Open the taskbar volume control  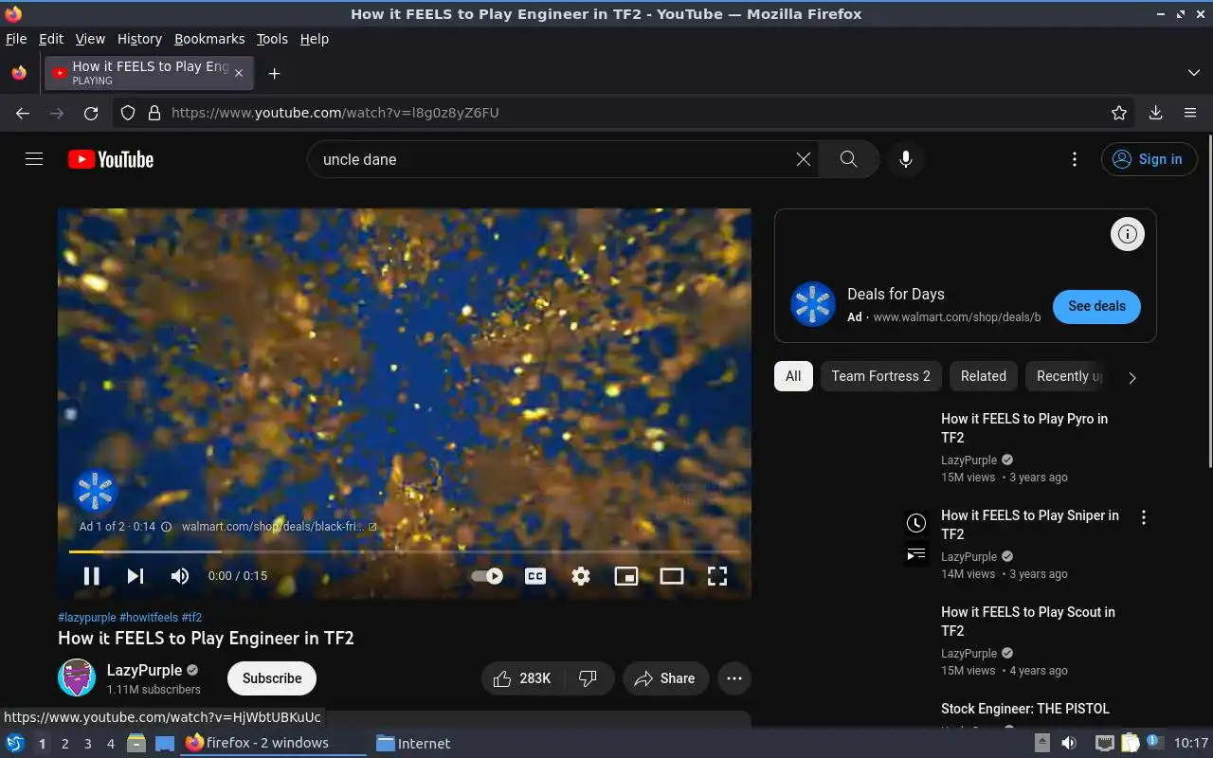pyautogui.click(x=1069, y=743)
